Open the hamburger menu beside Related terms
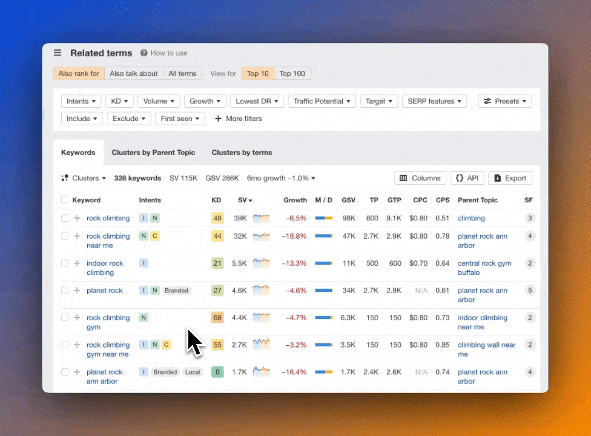This screenshot has height=436, width=591. coord(58,53)
